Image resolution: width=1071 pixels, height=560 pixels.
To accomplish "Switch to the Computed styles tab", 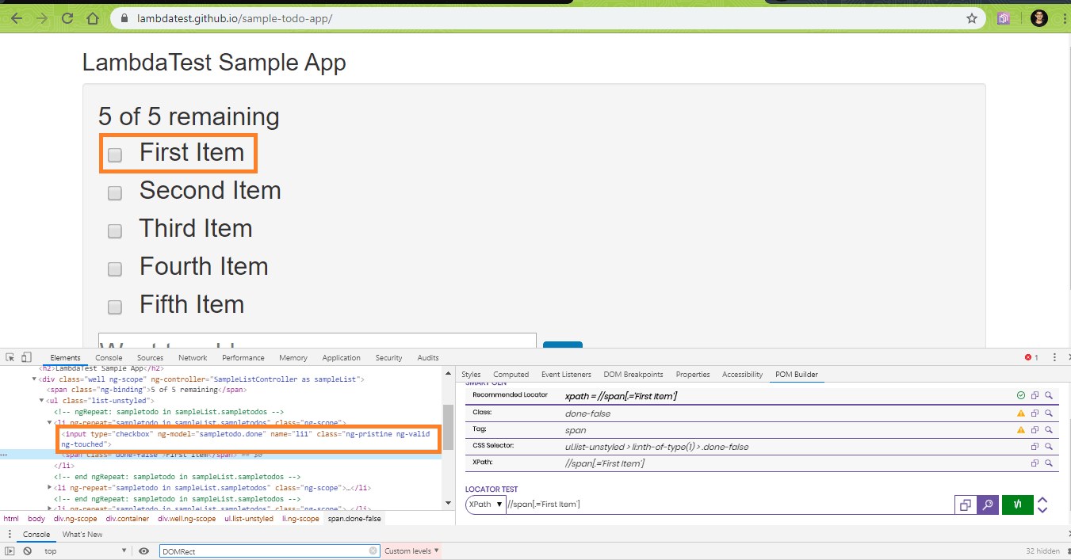I will 511,374.
